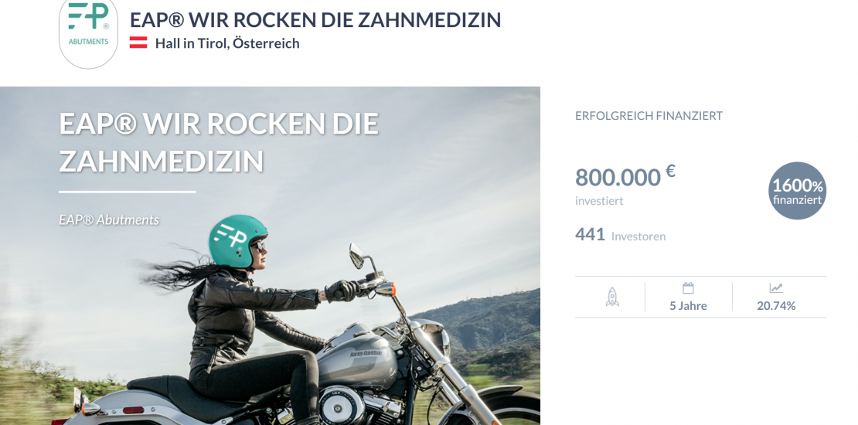Click the EAP Abutments logo badge

[88, 32]
